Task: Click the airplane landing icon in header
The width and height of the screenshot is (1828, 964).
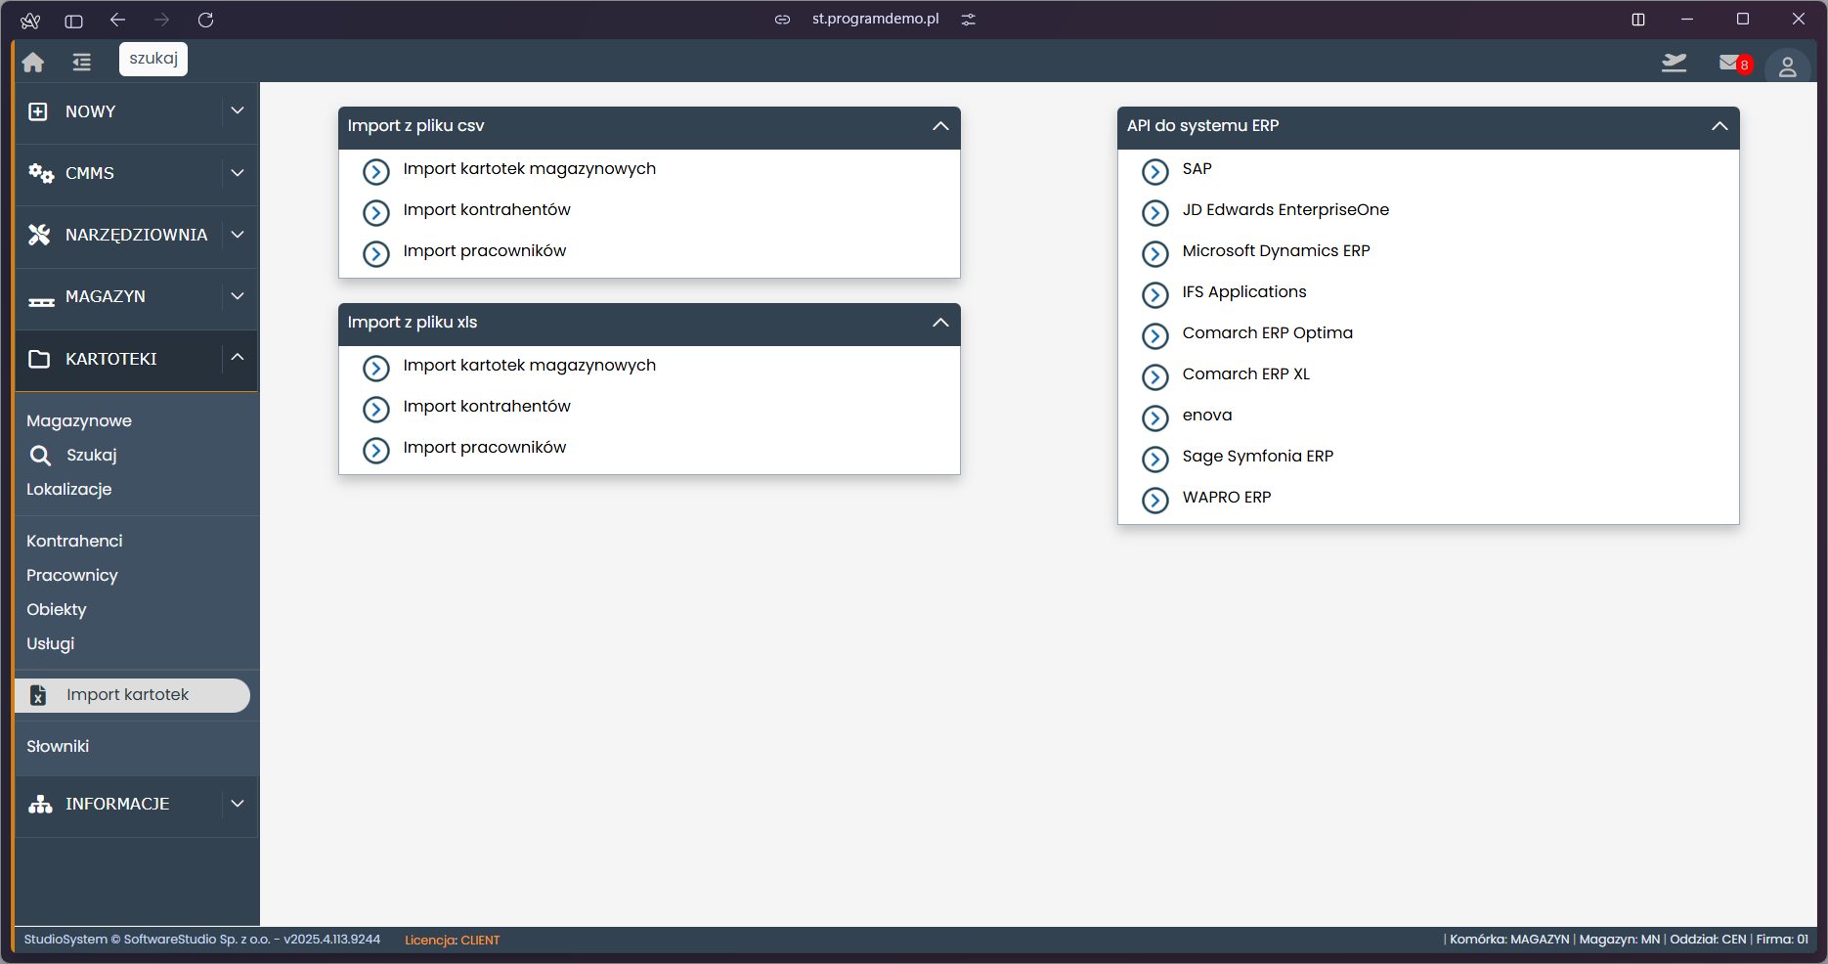Action: tap(1674, 64)
